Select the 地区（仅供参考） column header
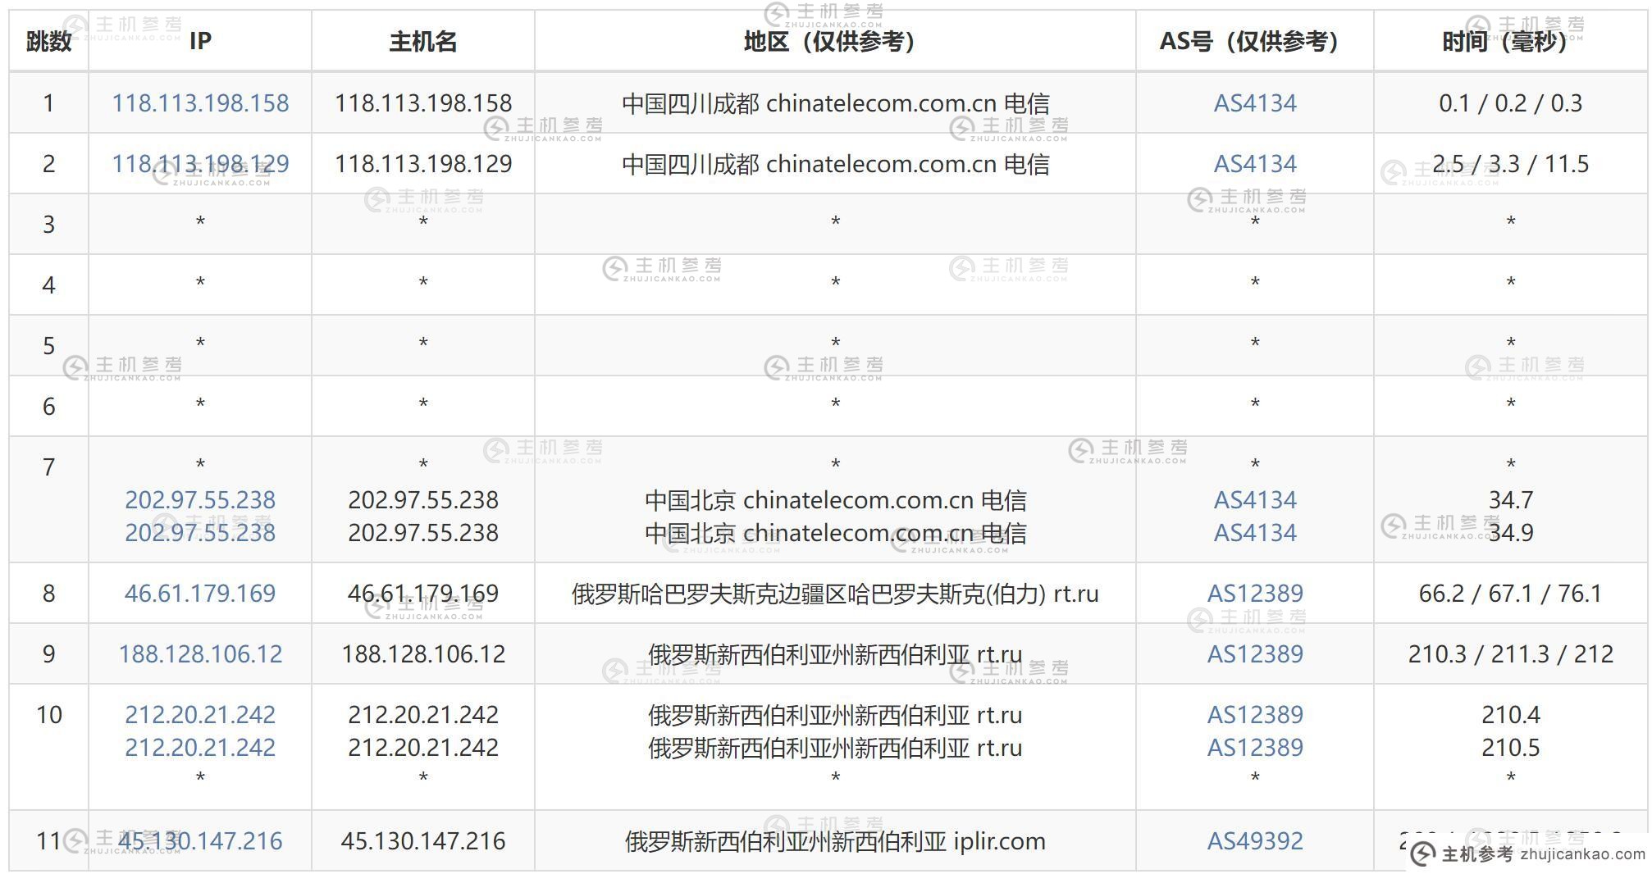Image resolution: width=1652 pixels, height=874 pixels. pyautogui.click(x=835, y=41)
